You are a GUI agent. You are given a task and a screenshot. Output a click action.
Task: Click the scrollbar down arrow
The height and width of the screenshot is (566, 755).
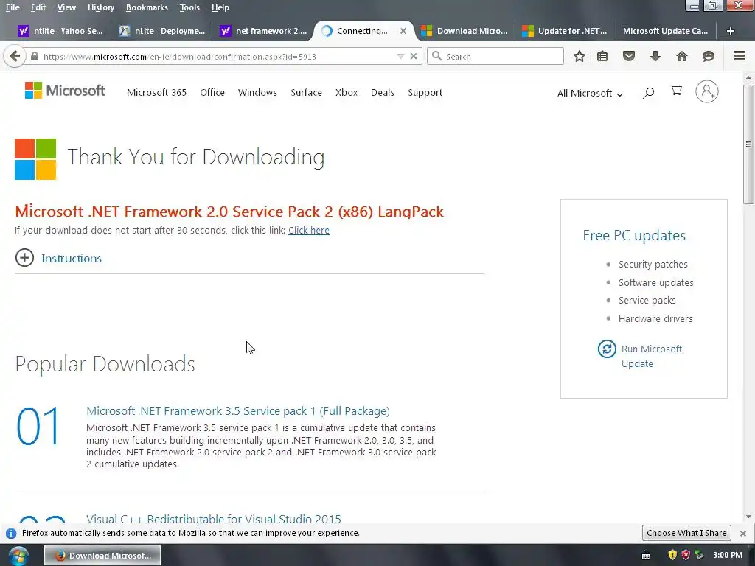[748, 517]
